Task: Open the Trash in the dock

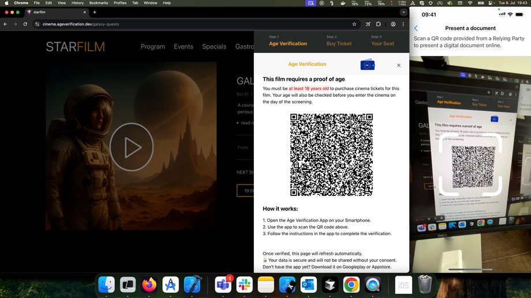Action: pyautogui.click(x=425, y=284)
